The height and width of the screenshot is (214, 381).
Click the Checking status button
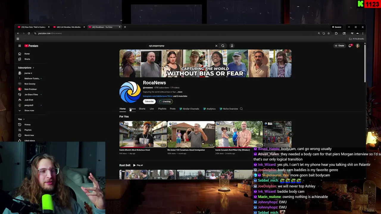click(165, 102)
